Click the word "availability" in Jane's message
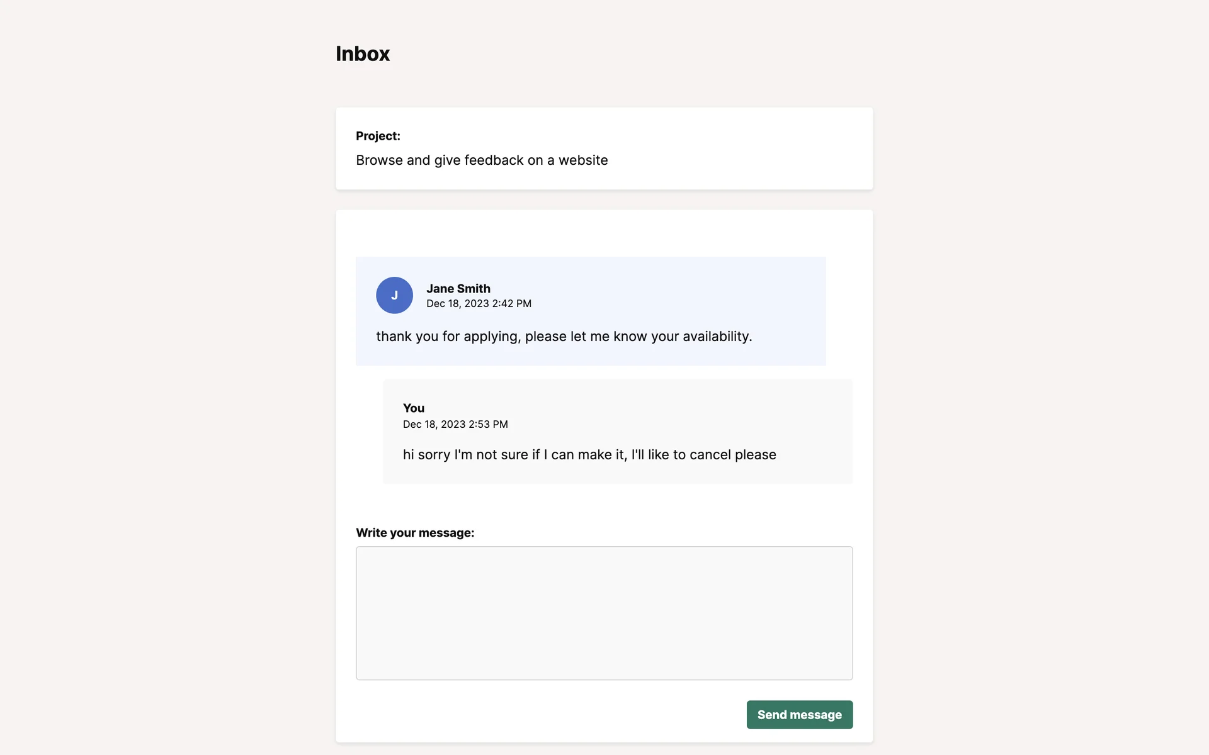The width and height of the screenshot is (1209, 755). coord(716,337)
